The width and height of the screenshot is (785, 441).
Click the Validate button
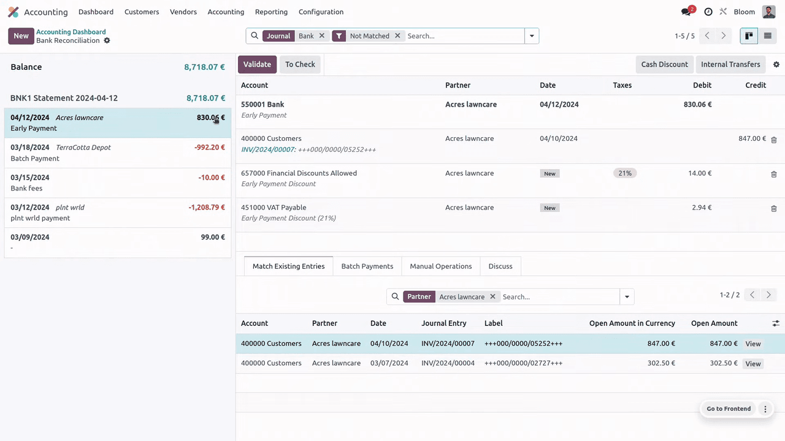click(257, 64)
